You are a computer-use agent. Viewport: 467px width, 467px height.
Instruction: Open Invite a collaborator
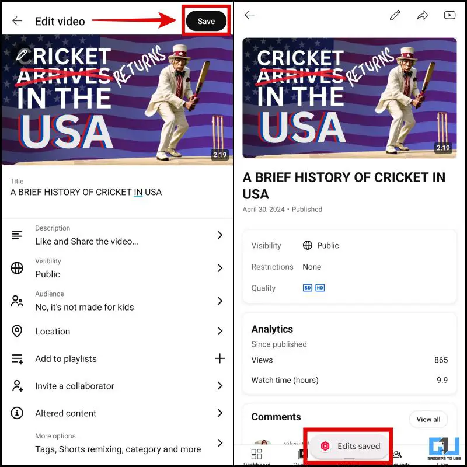[117, 386]
